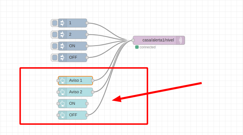Click the arrow icon on inject node 2
243x135 pixels.
[x=62, y=35]
